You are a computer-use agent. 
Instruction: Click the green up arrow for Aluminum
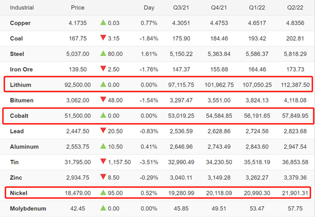[x=103, y=146]
